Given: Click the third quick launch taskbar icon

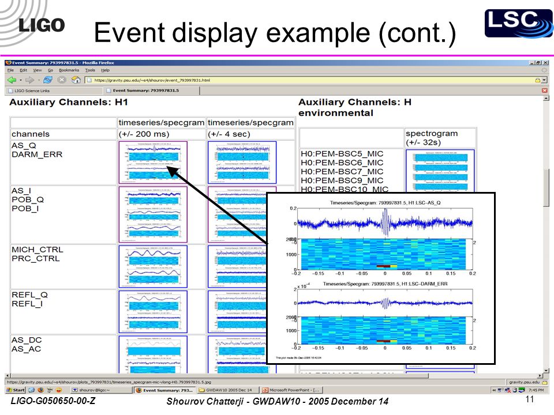Looking at the screenshot, I should click(x=50, y=390).
